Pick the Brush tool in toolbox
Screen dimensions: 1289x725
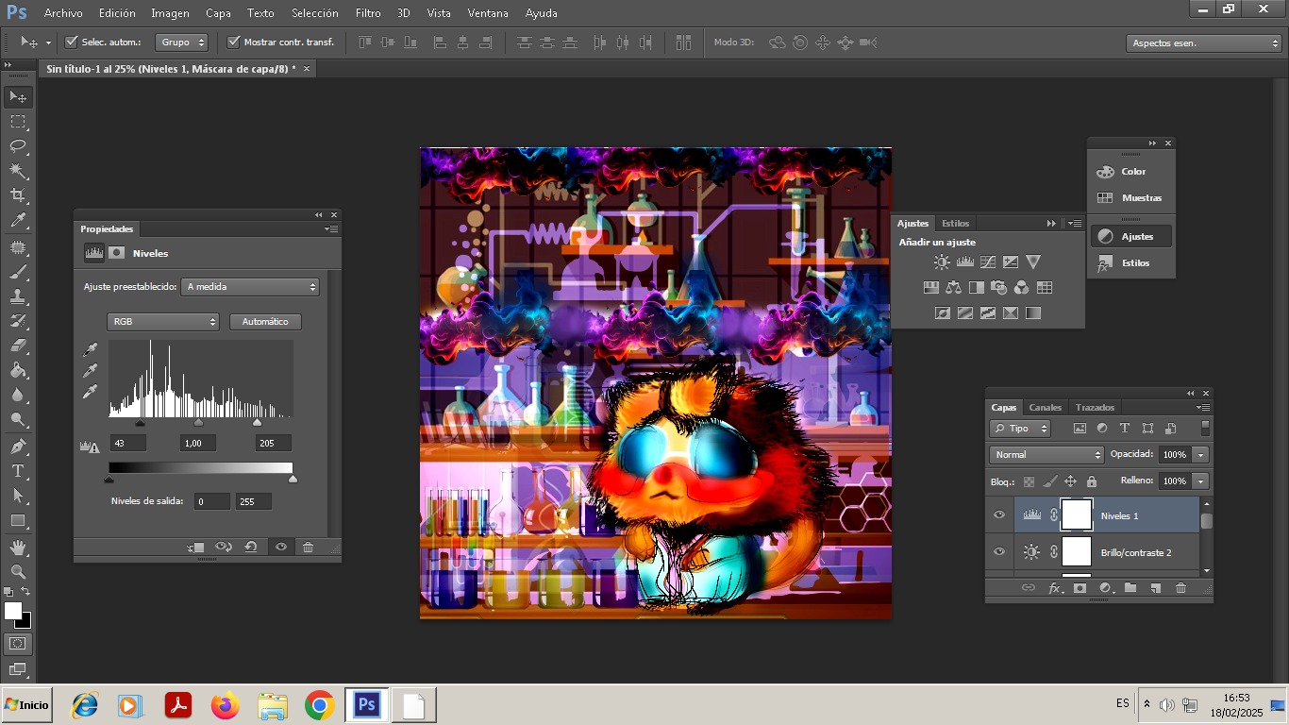[18, 272]
